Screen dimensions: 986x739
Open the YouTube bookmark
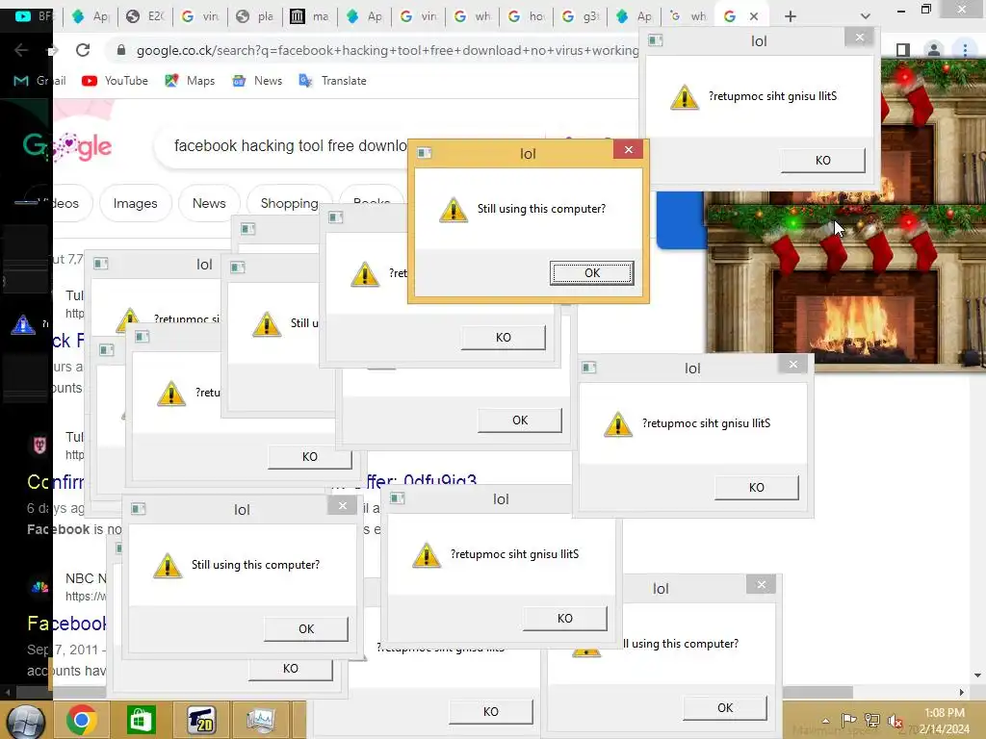116,81
